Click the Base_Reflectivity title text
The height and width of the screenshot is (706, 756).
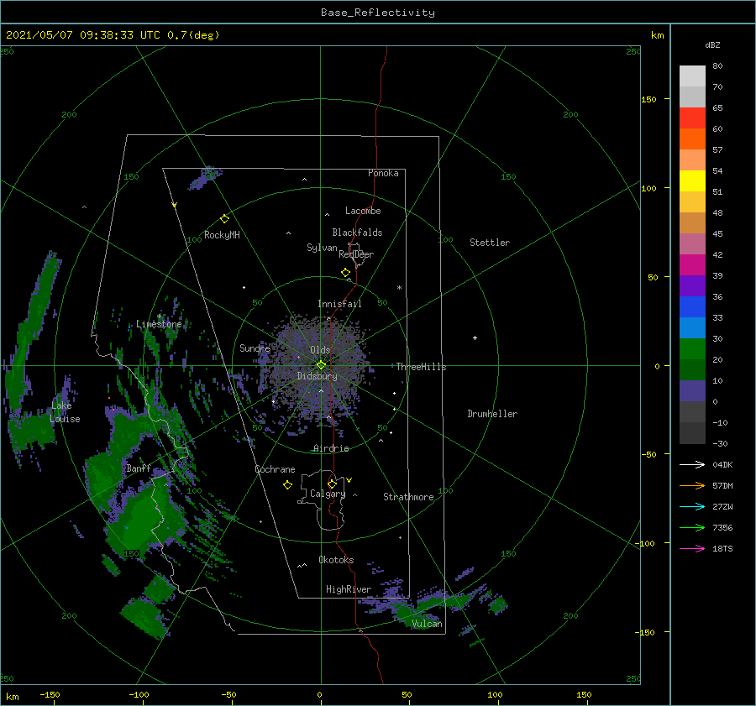[x=378, y=13]
